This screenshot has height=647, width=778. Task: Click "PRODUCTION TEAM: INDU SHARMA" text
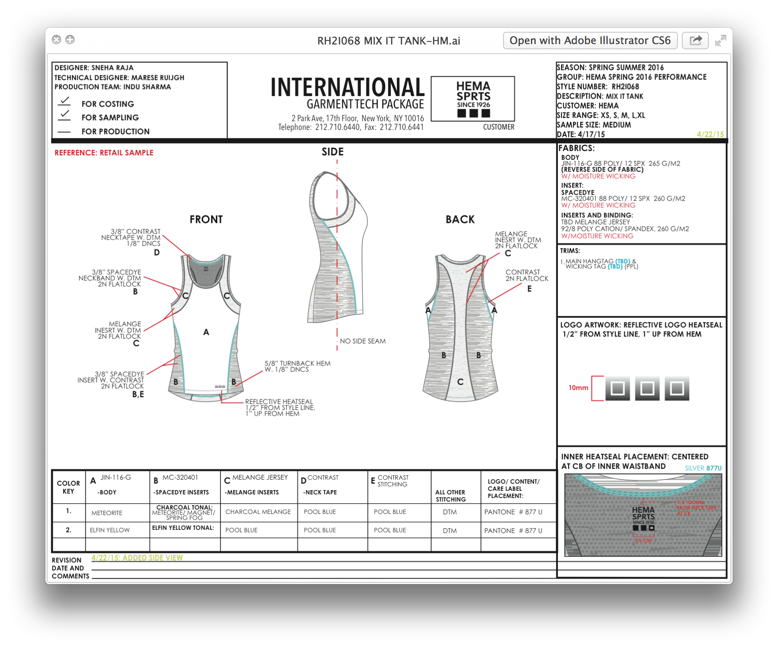click(x=113, y=87)
